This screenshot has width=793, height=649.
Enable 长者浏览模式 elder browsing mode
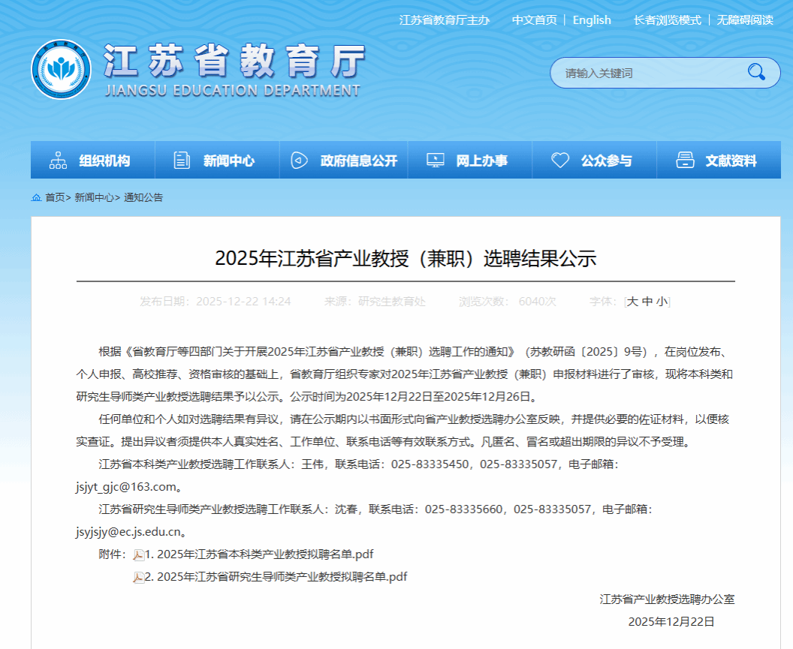pyautogui.click(x=667, y=20)
